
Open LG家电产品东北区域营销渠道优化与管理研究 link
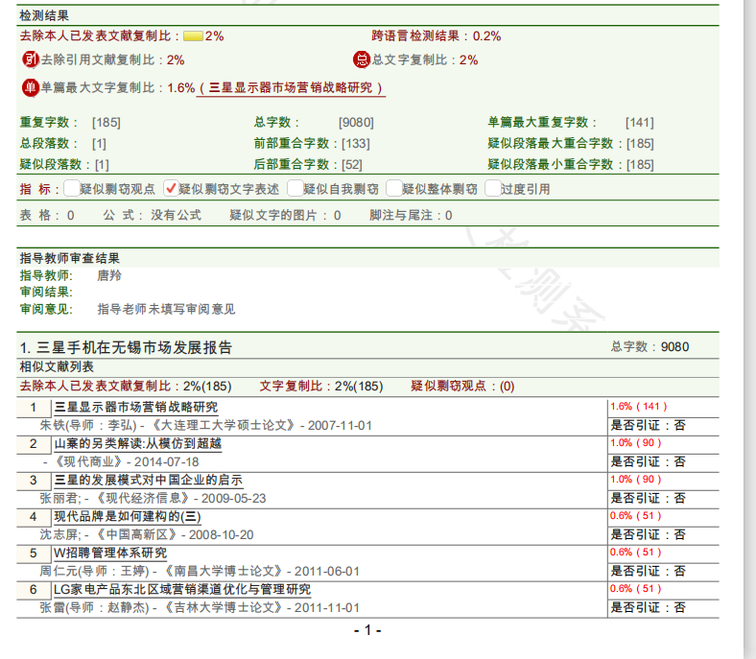(x=182, y=590)
